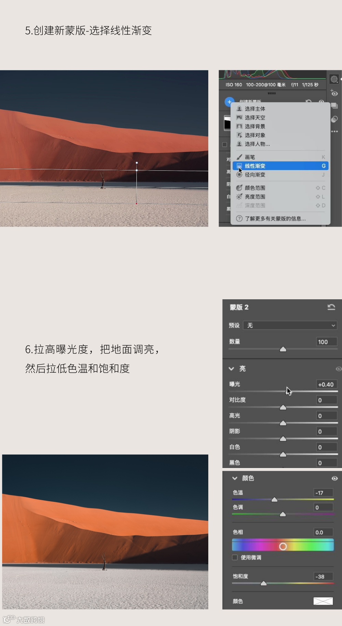The image size is (342, 626).
Task: Click the 阴影 shadows slider handle
Action: (283, 439)
